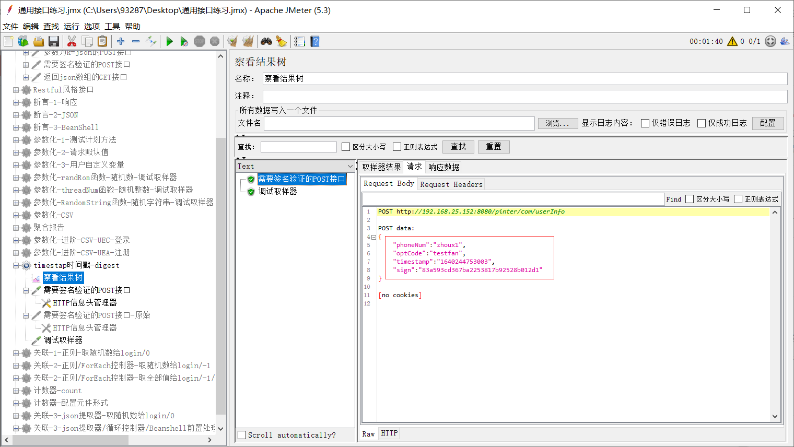Enable Scroll automatically checkbox
The height and width of the screenshot is (447, 794).
point(242,434)
